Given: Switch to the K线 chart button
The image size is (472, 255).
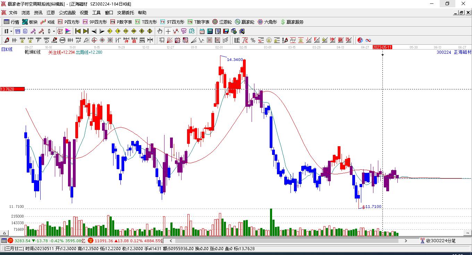Looking at the screenshot, I should coord(48,22).
